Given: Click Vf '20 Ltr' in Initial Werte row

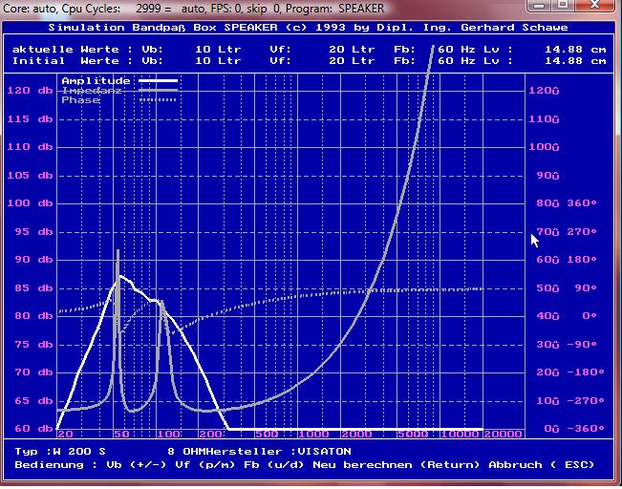Looking at the screenshot, I should pyautogui.click(x=352, y=61).
